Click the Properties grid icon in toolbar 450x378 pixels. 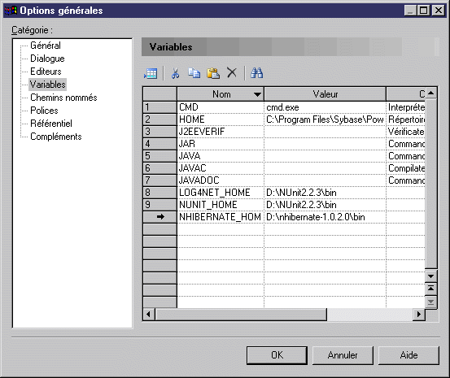[151, 73]
